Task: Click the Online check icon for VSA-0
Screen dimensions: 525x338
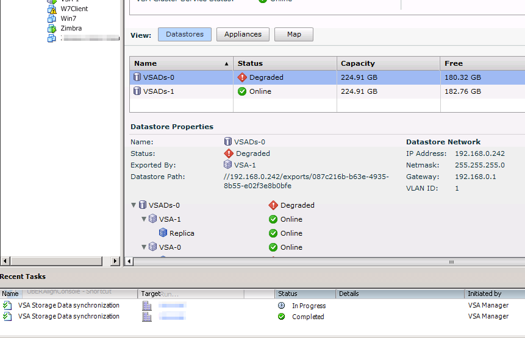Action: (273, 247)
